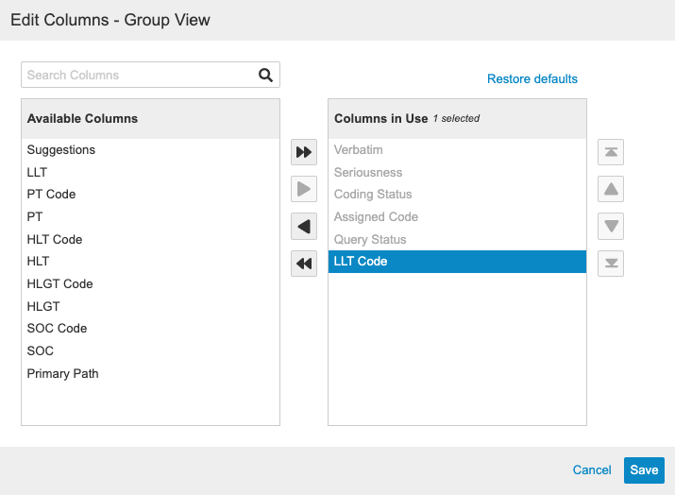Select the highlighted LLT Code column
The height and width of the screenshot is (495, 675).
[457, 262]
